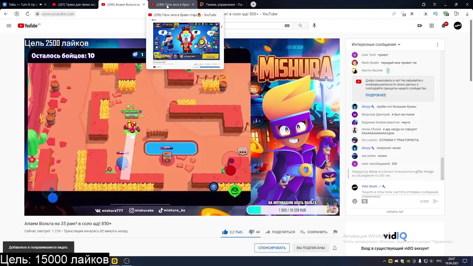Screen dimensions: 473x266
Task: Go back with the browser back arrow
Action: click(6, 14)
